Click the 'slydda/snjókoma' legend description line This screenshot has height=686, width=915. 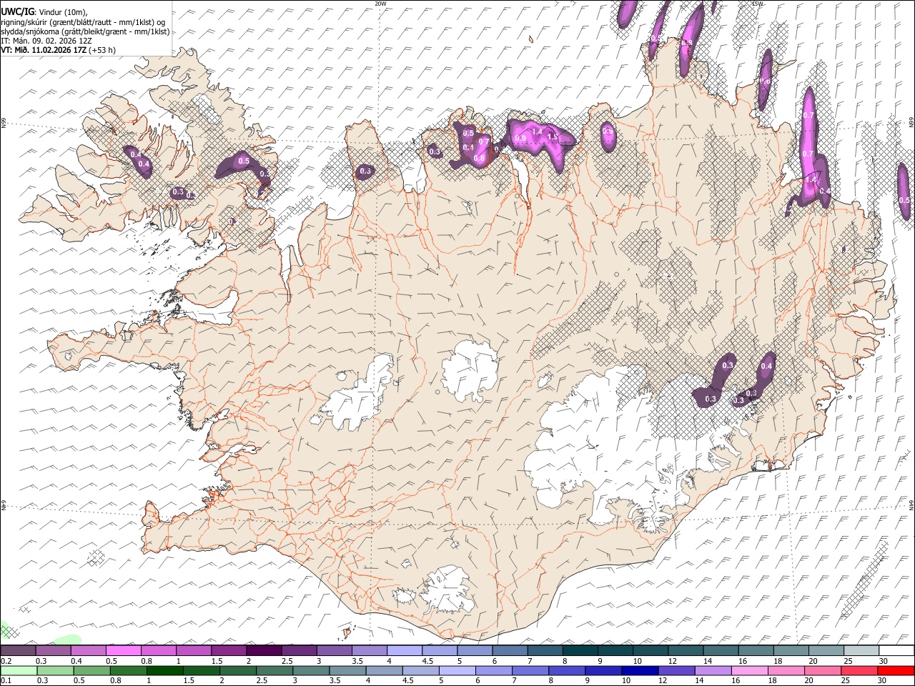(85, 31)
